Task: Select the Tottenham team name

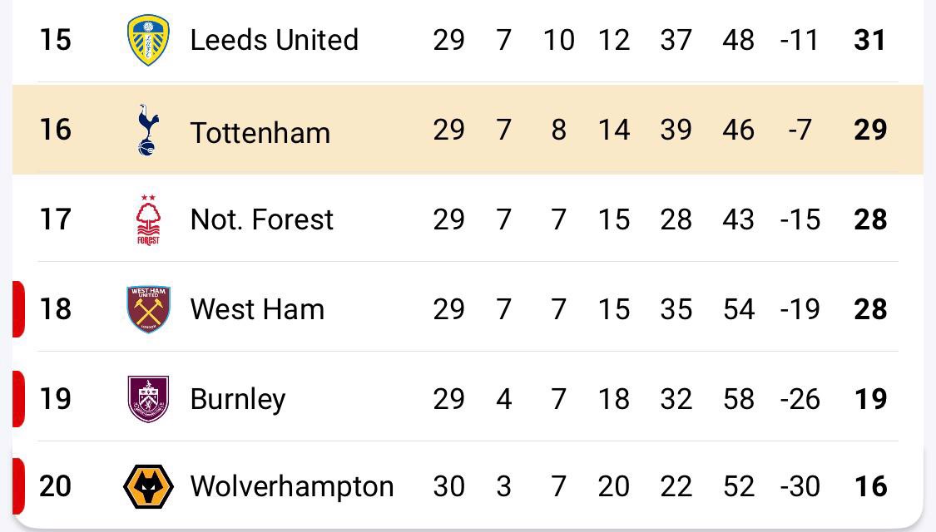Action: pyautogui.click(x=260, y=132)
